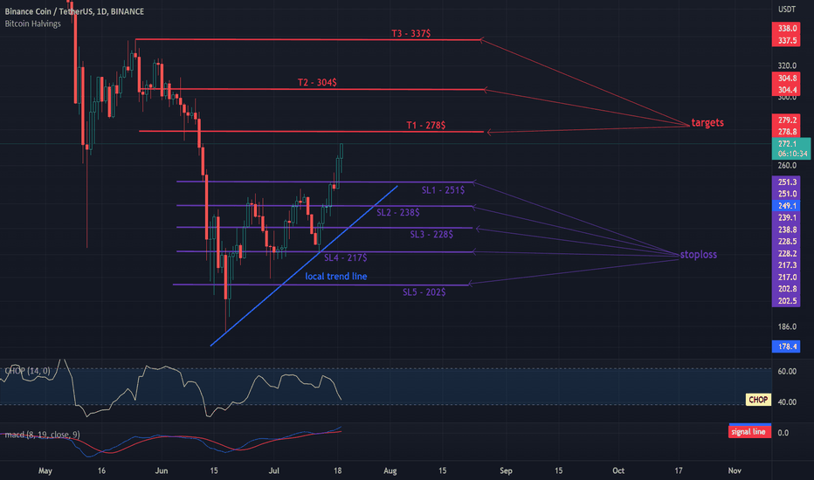
Task: Click the T3 - 337$ target label
Action: click(410, 33)
